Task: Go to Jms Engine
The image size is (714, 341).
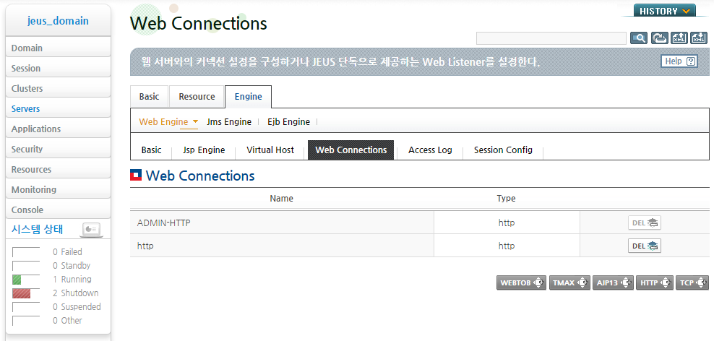Action: [x=229, y=121]
